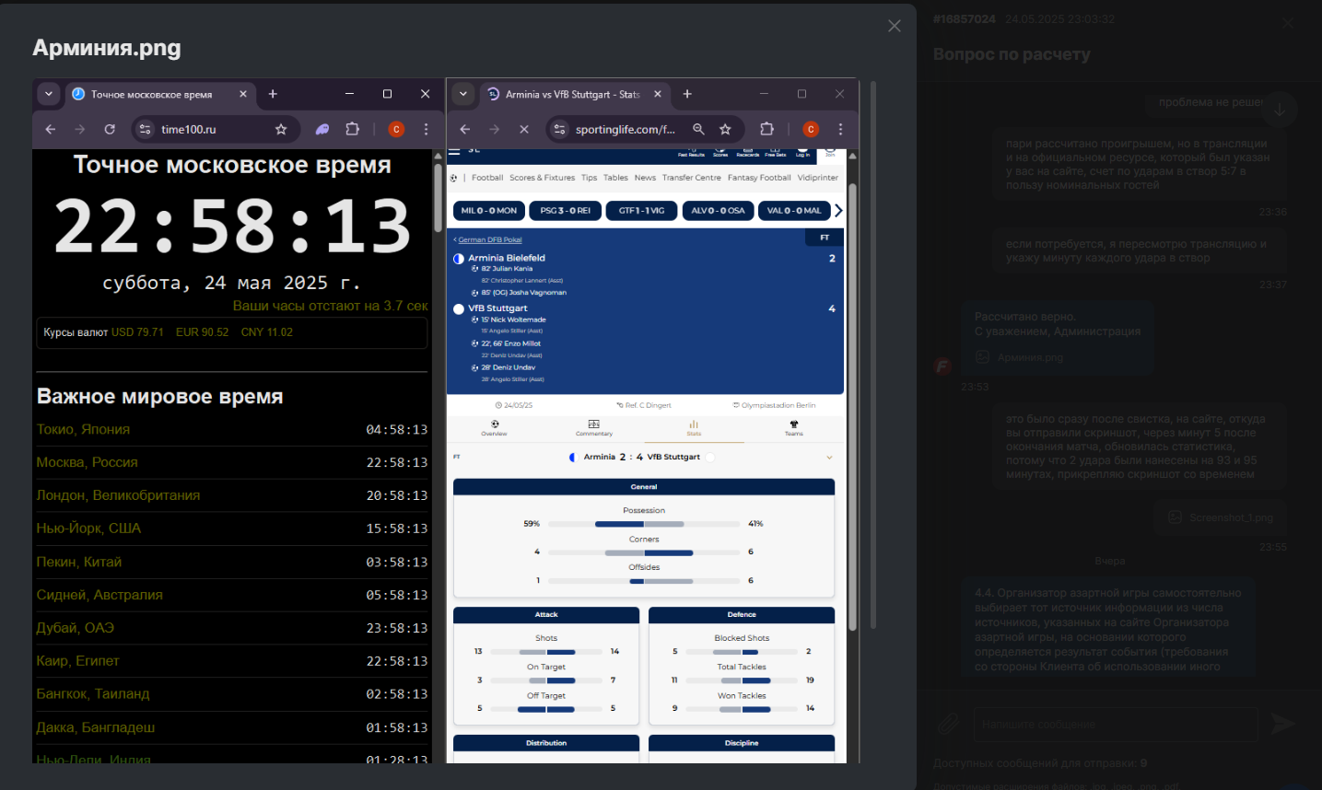This screenshot has height=790, width=1322.
Task: View site information for time100.ru
Action: tap(145, 130)
